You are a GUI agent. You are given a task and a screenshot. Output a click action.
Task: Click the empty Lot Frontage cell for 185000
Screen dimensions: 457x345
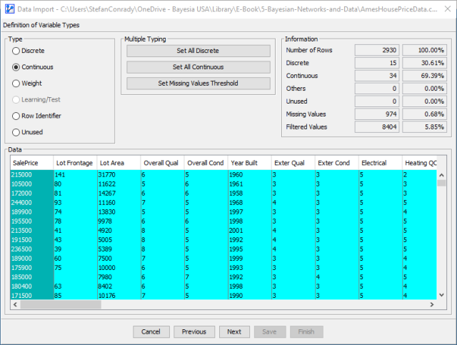coord(75,277)
